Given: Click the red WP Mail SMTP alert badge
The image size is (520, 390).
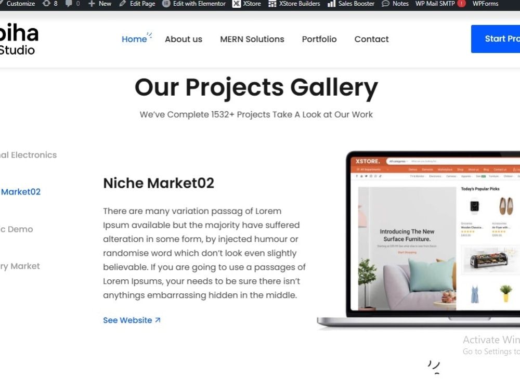Looking at the screenshot, I should pos(461,4).
